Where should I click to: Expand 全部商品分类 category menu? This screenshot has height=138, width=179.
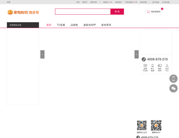(x=23, y=25)
